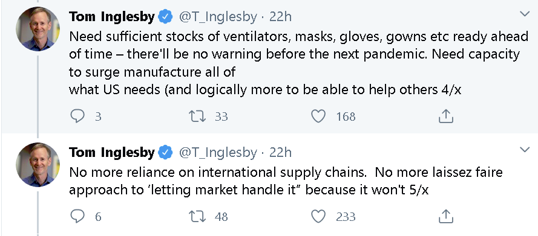The width and height of the screenshot is (538, 236).
Task: Like the tweet with 168 likes
Action: pyautogui.click(x=318, y=116)
